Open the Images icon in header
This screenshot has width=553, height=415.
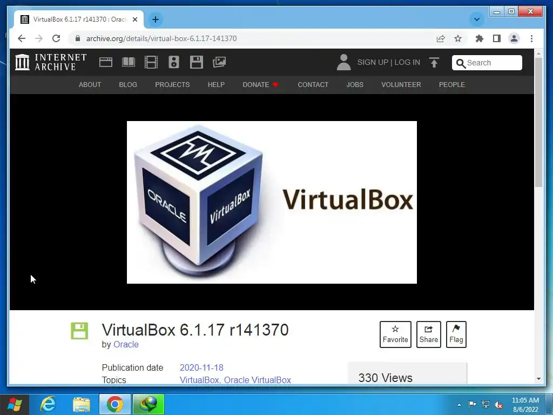(219, 62)
